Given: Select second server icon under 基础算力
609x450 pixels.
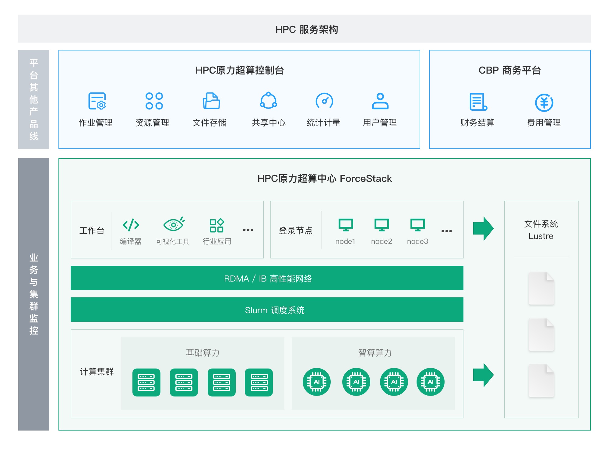Looking at the screenshot, I should click(x=184, y=382).
